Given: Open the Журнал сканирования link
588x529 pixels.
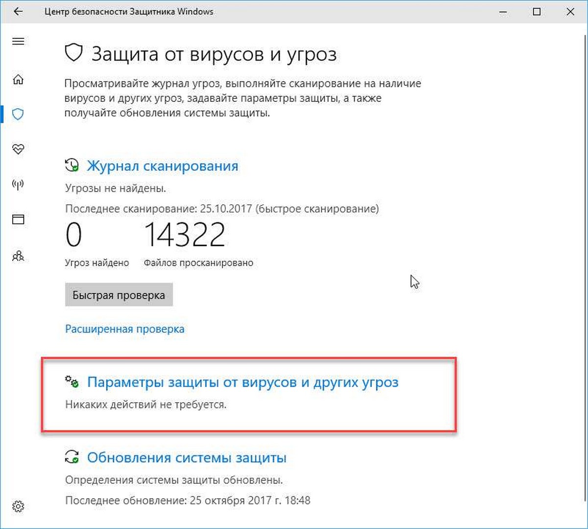Looking at the screenshot, I should click(x=163, y=166).
